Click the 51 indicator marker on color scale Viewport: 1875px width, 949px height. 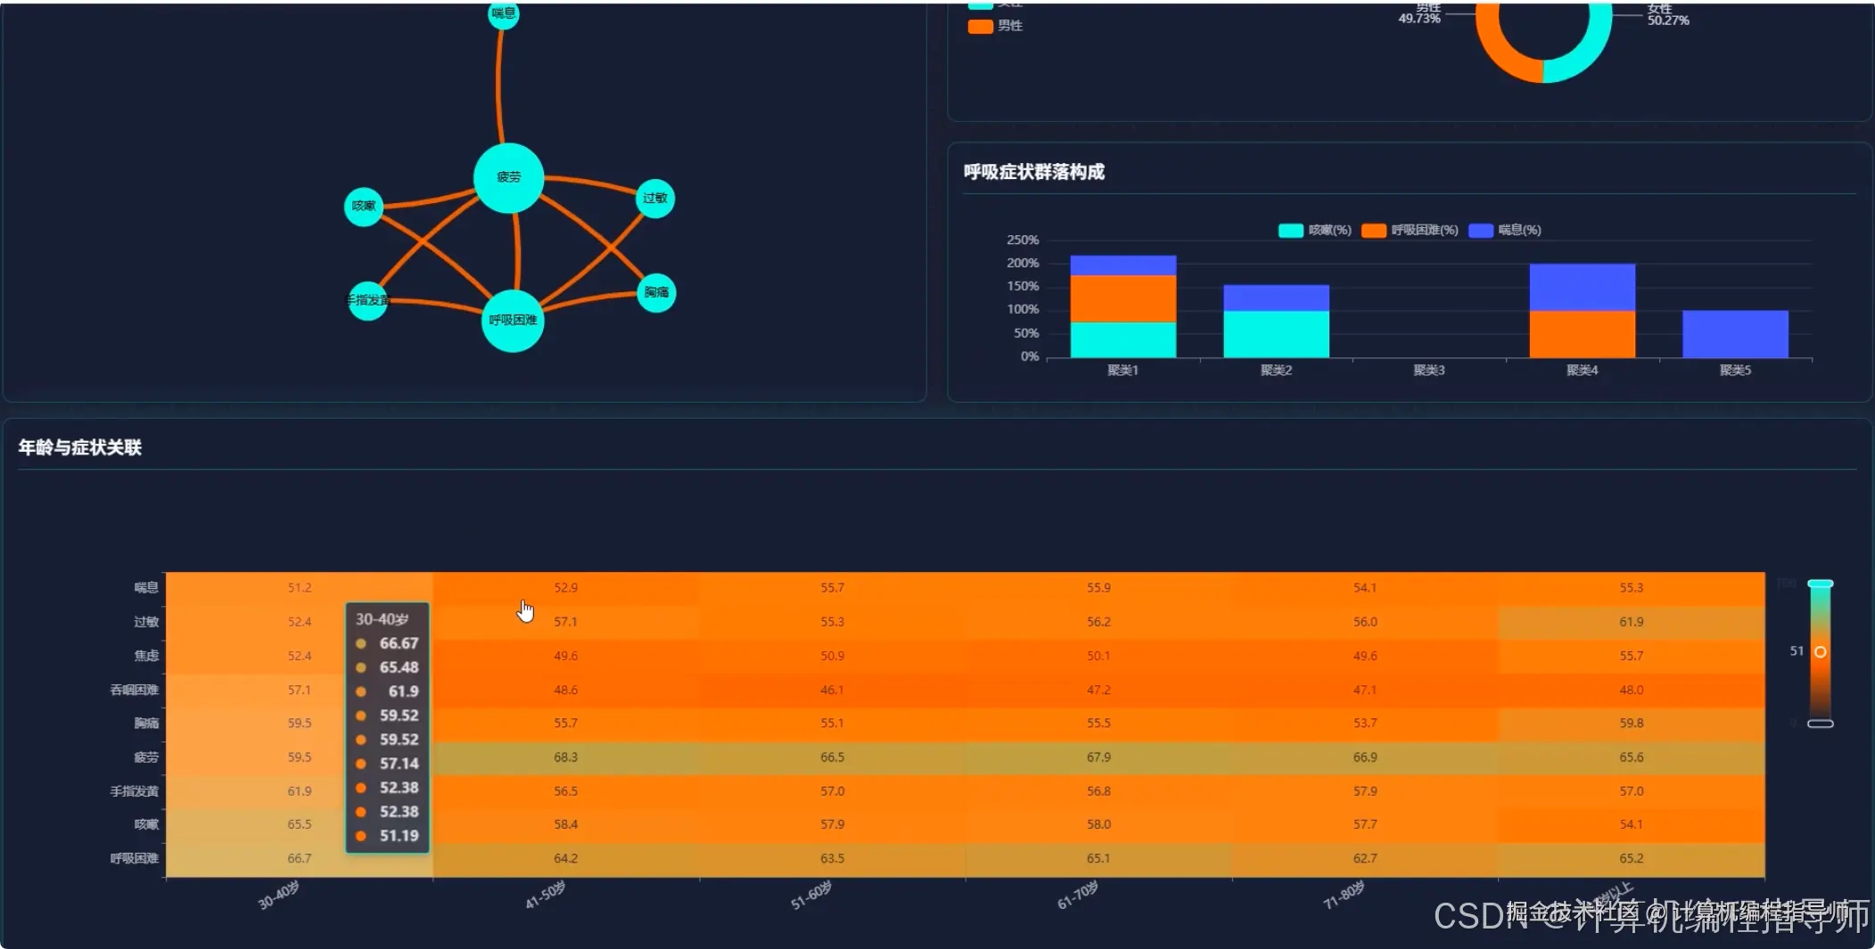1820,652
